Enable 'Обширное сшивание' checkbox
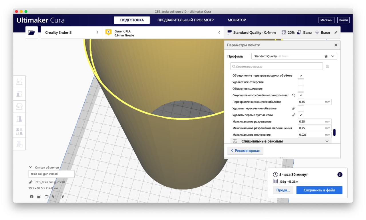The width and height of the screenshot is (366, 220). (301, 89)
